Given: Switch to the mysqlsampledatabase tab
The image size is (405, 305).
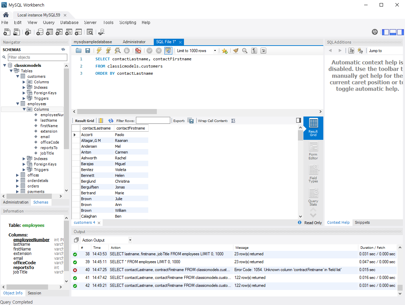Looking at the screenshot, I should pyautogui.click(x=93, y=42).
